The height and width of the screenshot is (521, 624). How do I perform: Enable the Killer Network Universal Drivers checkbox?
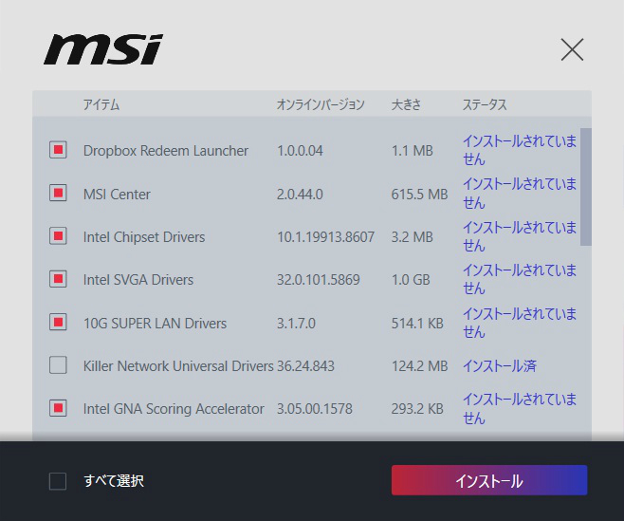click(58, 365)
